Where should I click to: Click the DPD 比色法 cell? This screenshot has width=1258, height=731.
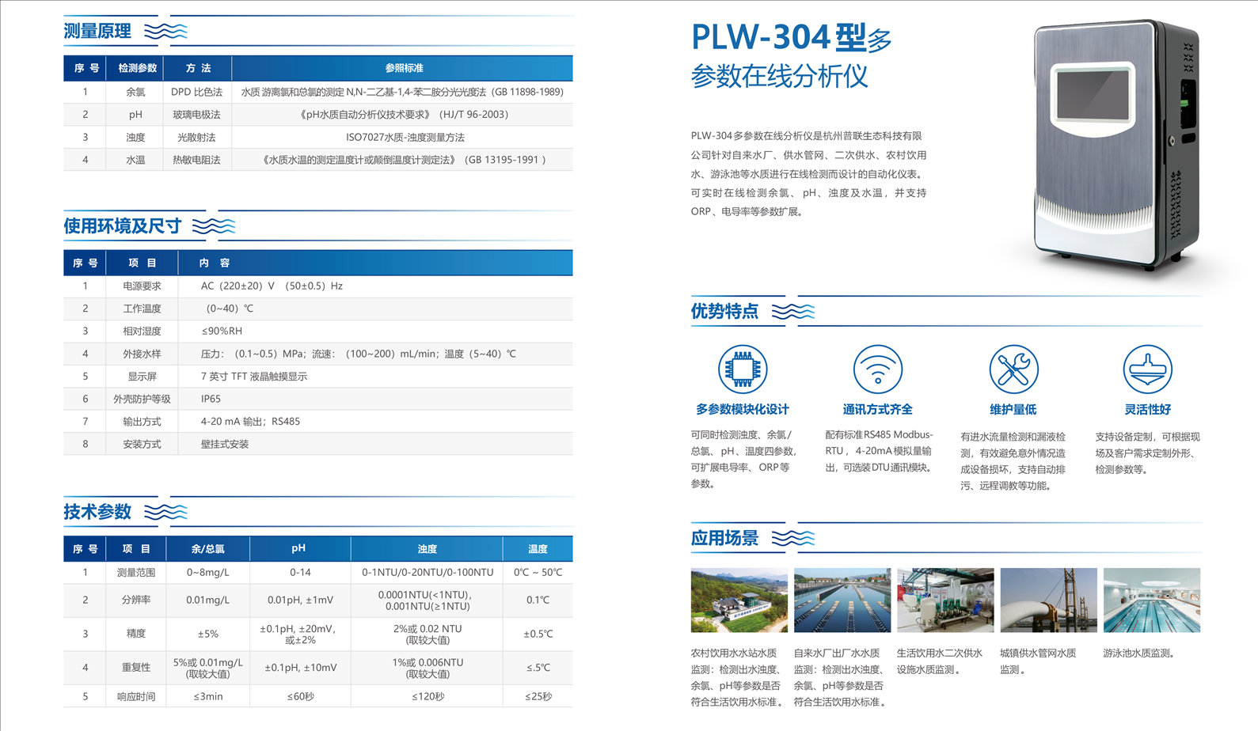coord(196,92)
